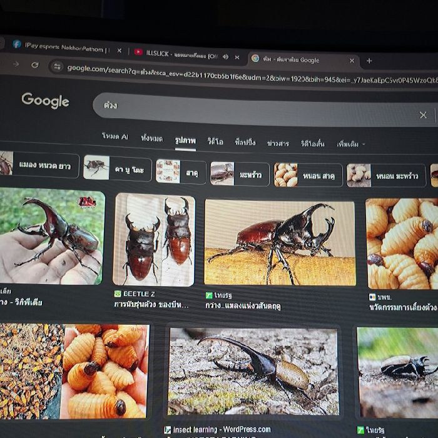The height and width of the screenshot is (438, 438).
Task: Expand the เพิ่มเติม more filters dropdown
Action: 350,144
